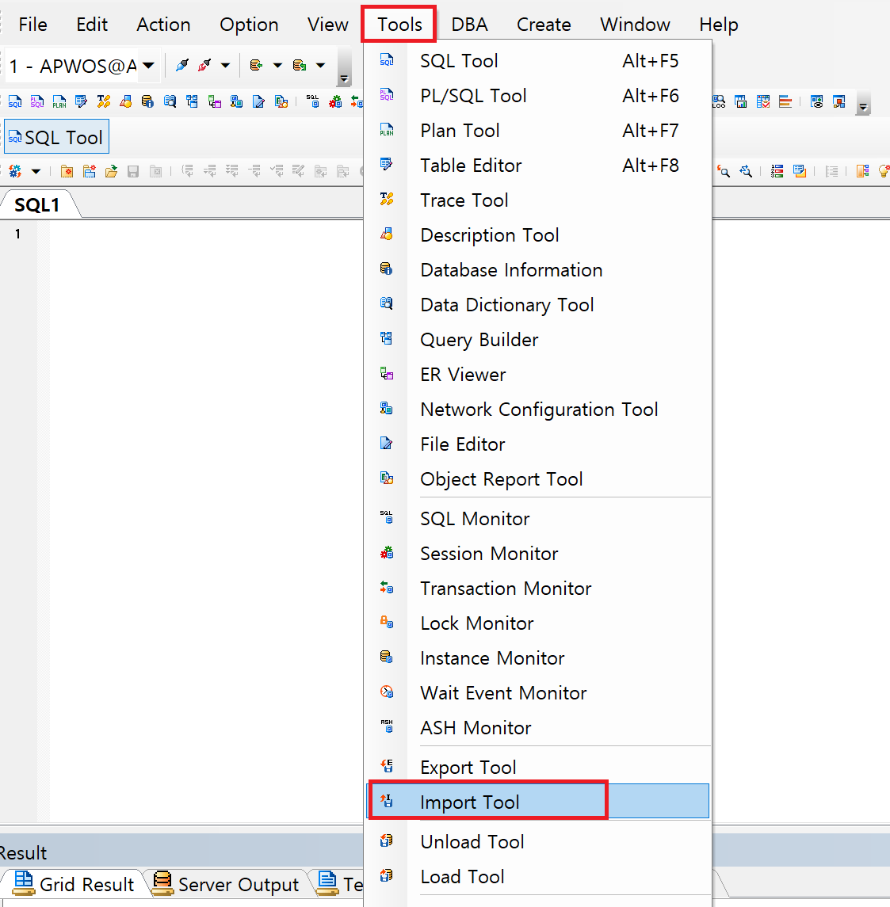
Task: Choose Load Tool in the menu
Action: (538, 876)
